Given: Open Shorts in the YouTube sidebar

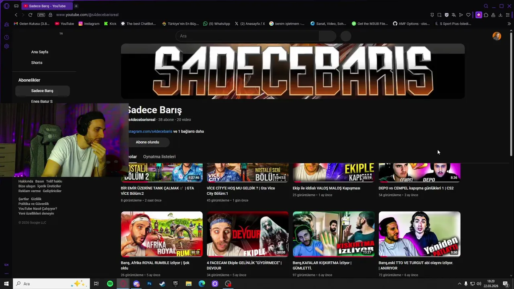Looking at the screenshot, I should pyautogui.click(x=37, y=63).
